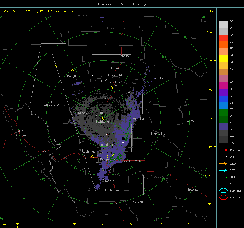
Task: Select the red 65 dBZ color swatch
Action: coord(223,38)
